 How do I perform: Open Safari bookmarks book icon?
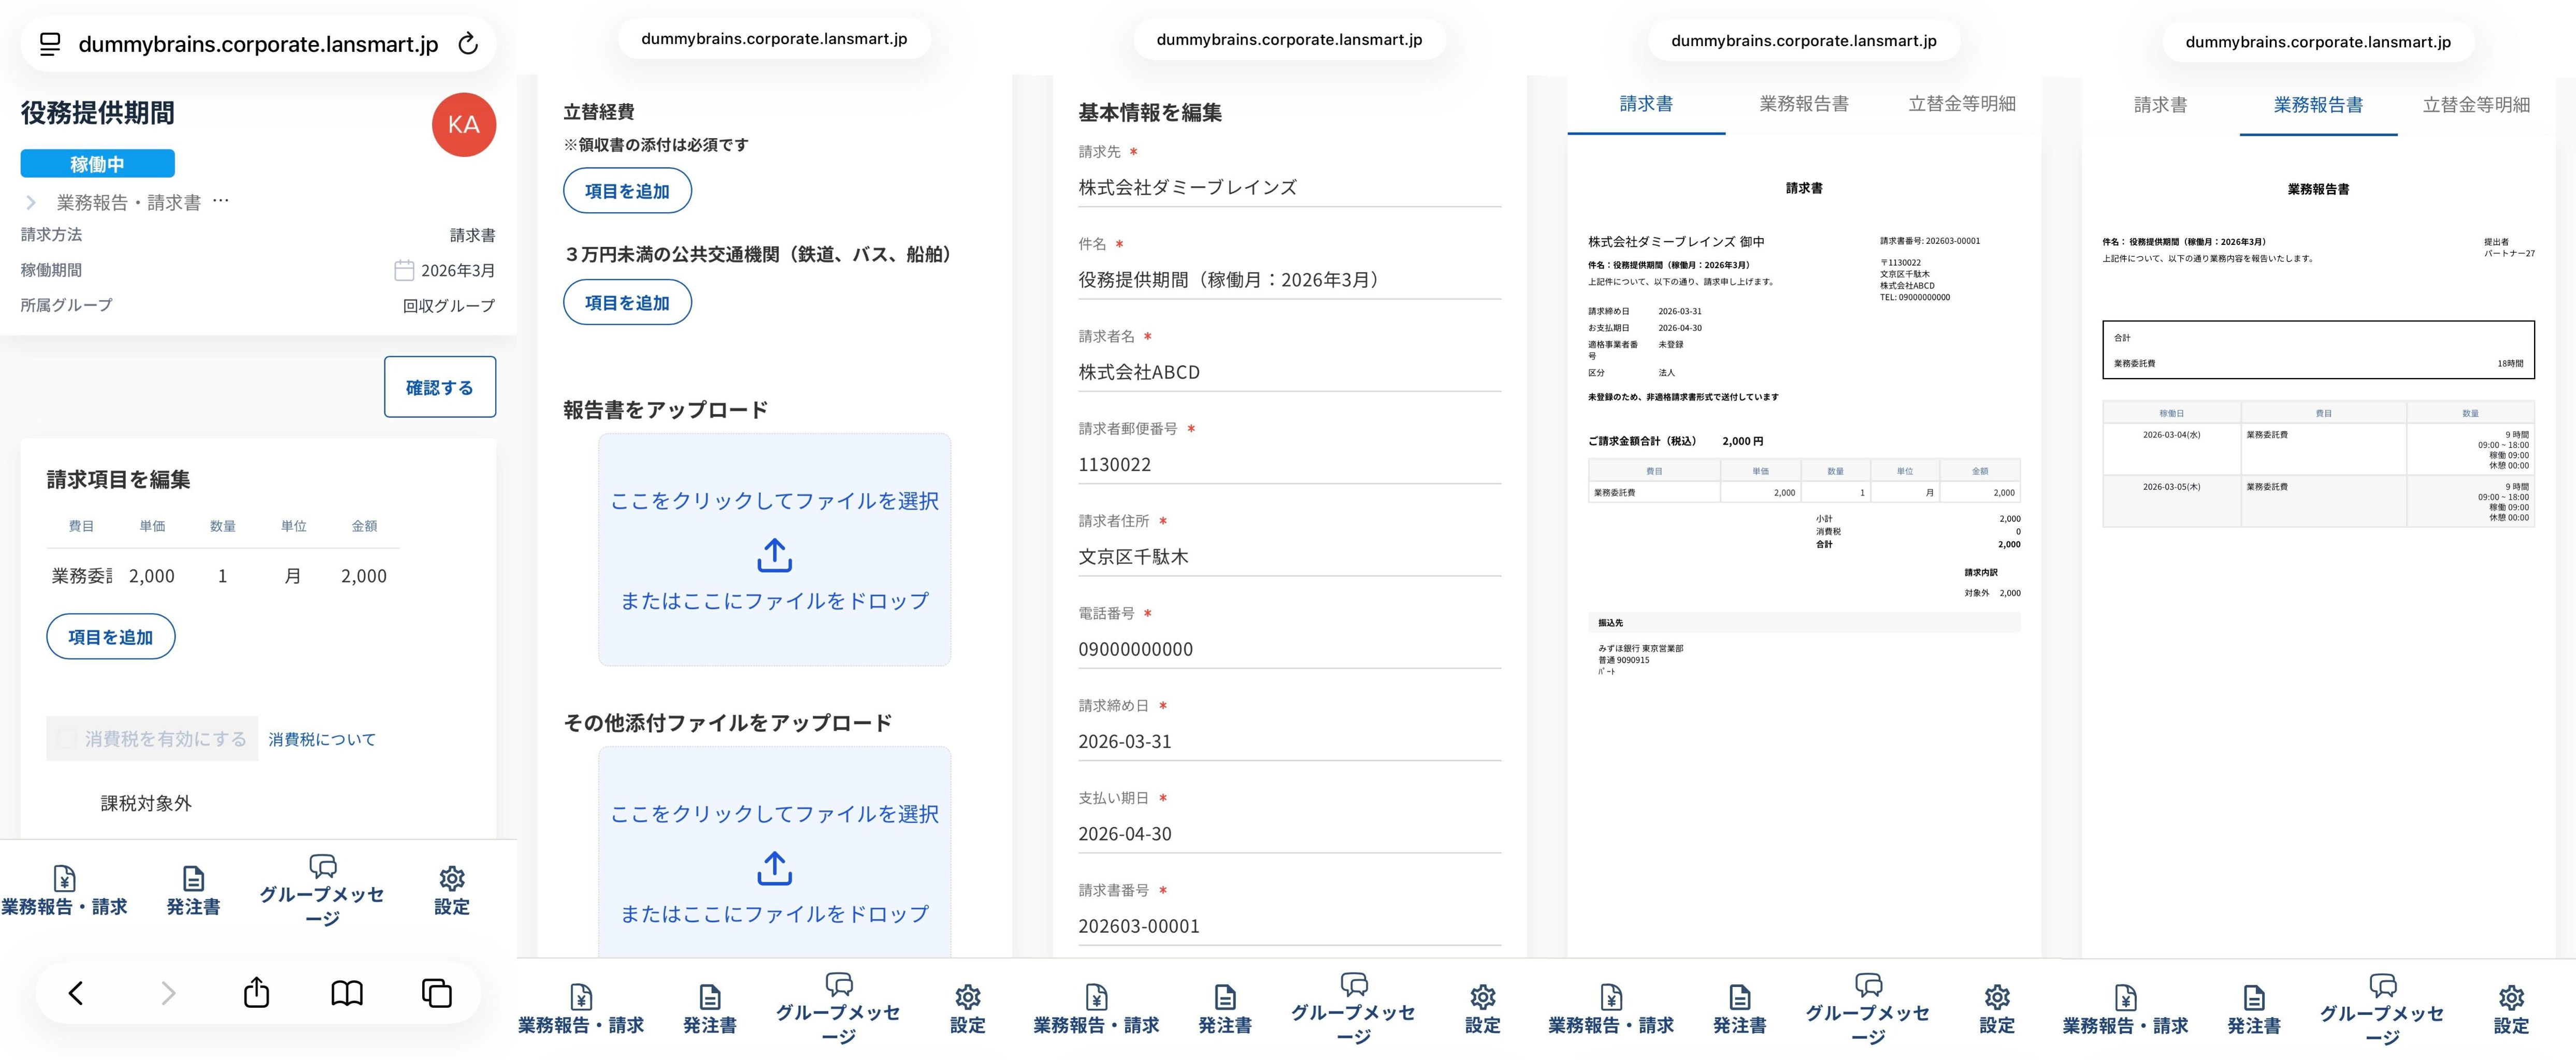click(347, 992)
